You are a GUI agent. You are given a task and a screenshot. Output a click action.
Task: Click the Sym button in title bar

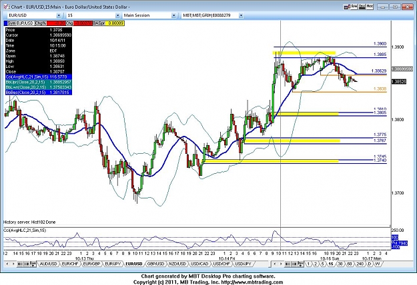pos(354,7)
